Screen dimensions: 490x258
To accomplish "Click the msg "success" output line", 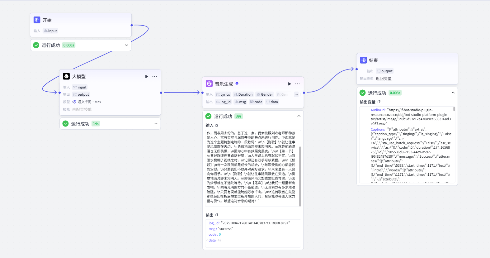I will [x=221, y=229].
